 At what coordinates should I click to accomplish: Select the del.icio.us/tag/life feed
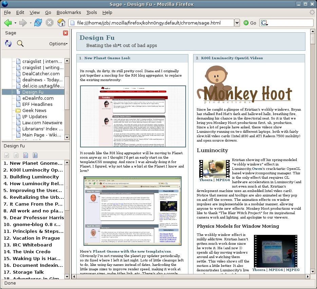click(x=43, y=86)
